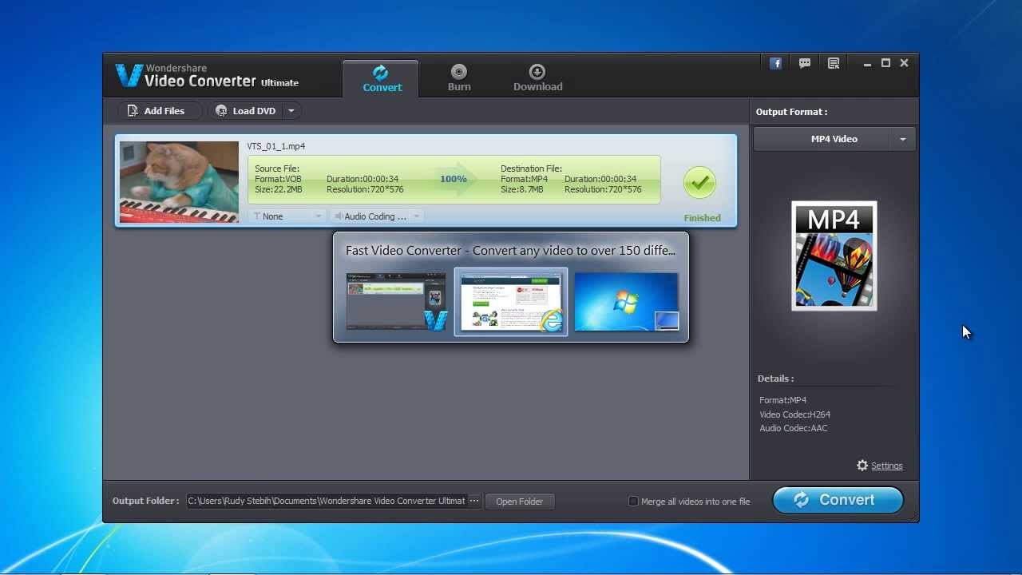This screenshot has width=1022, height=575.
Task: Open the Facebook share icon
Action: click(775, 63)
